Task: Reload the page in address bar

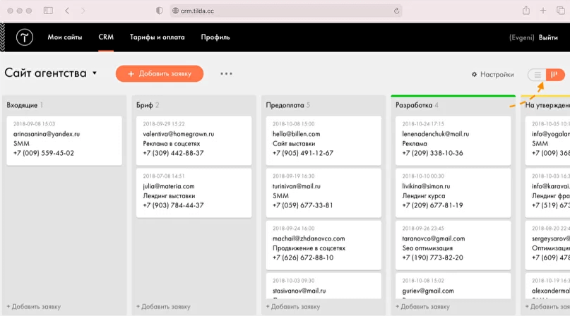Action: [x=397, y=11]
